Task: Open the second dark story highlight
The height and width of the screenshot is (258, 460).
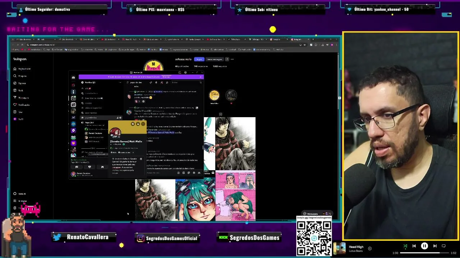Action: pos(231,95)
